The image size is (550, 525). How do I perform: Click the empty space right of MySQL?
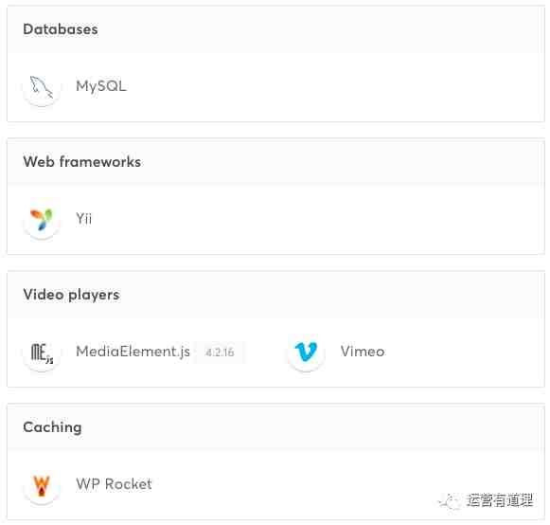(333, 87)
